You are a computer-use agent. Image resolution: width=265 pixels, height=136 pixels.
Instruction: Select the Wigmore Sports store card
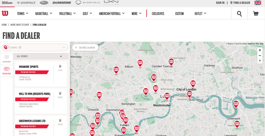[41, 74]
